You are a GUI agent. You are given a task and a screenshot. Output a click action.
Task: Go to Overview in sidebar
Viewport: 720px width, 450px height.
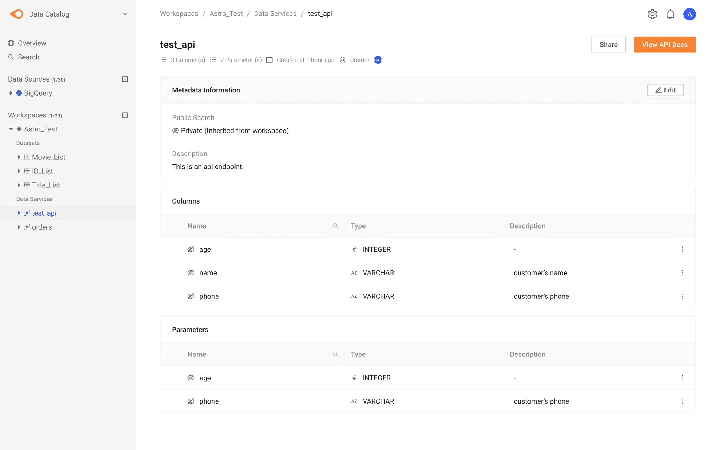(x=32, y=43)
